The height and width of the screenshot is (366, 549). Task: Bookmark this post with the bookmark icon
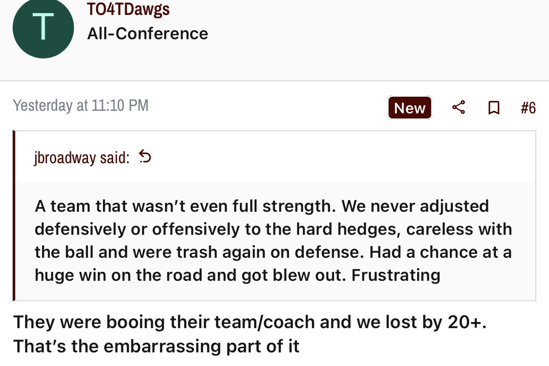click(494, 107)
